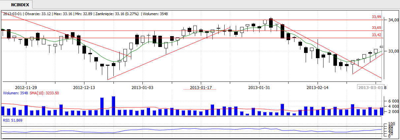This screenshot has height=140, width=400.
Task: Click the 2013-02-14 date axis label
Action: coord(317,87)
